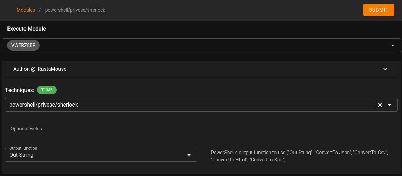Click the breadcrumb slash separator
The image size is (402, 176).
(40, 10)
